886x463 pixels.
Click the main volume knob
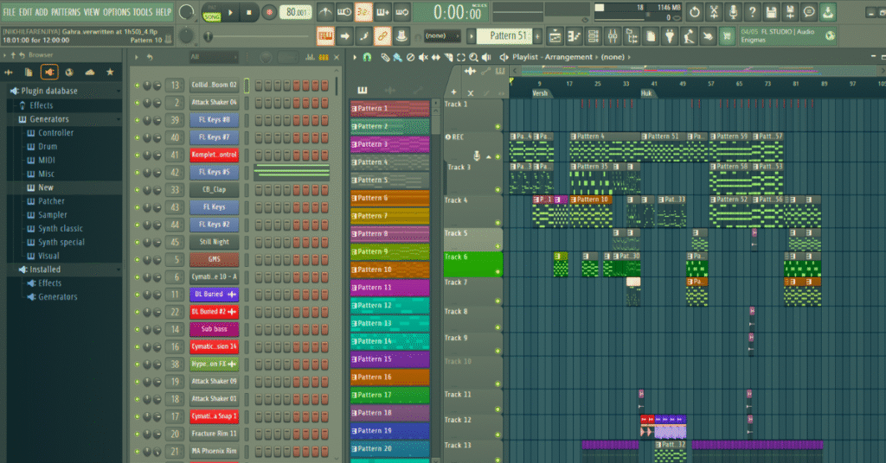pyautogui.click(x=186, y=12)
